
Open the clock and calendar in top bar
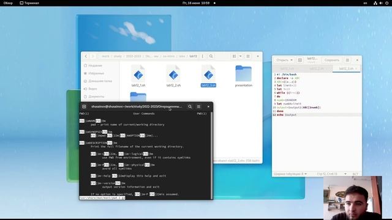[x=196, y=3]
